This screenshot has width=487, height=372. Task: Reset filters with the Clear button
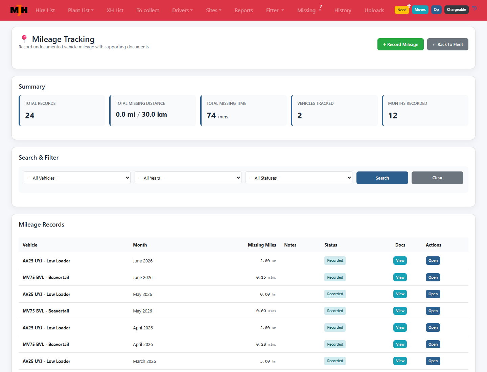coord(437,178)
